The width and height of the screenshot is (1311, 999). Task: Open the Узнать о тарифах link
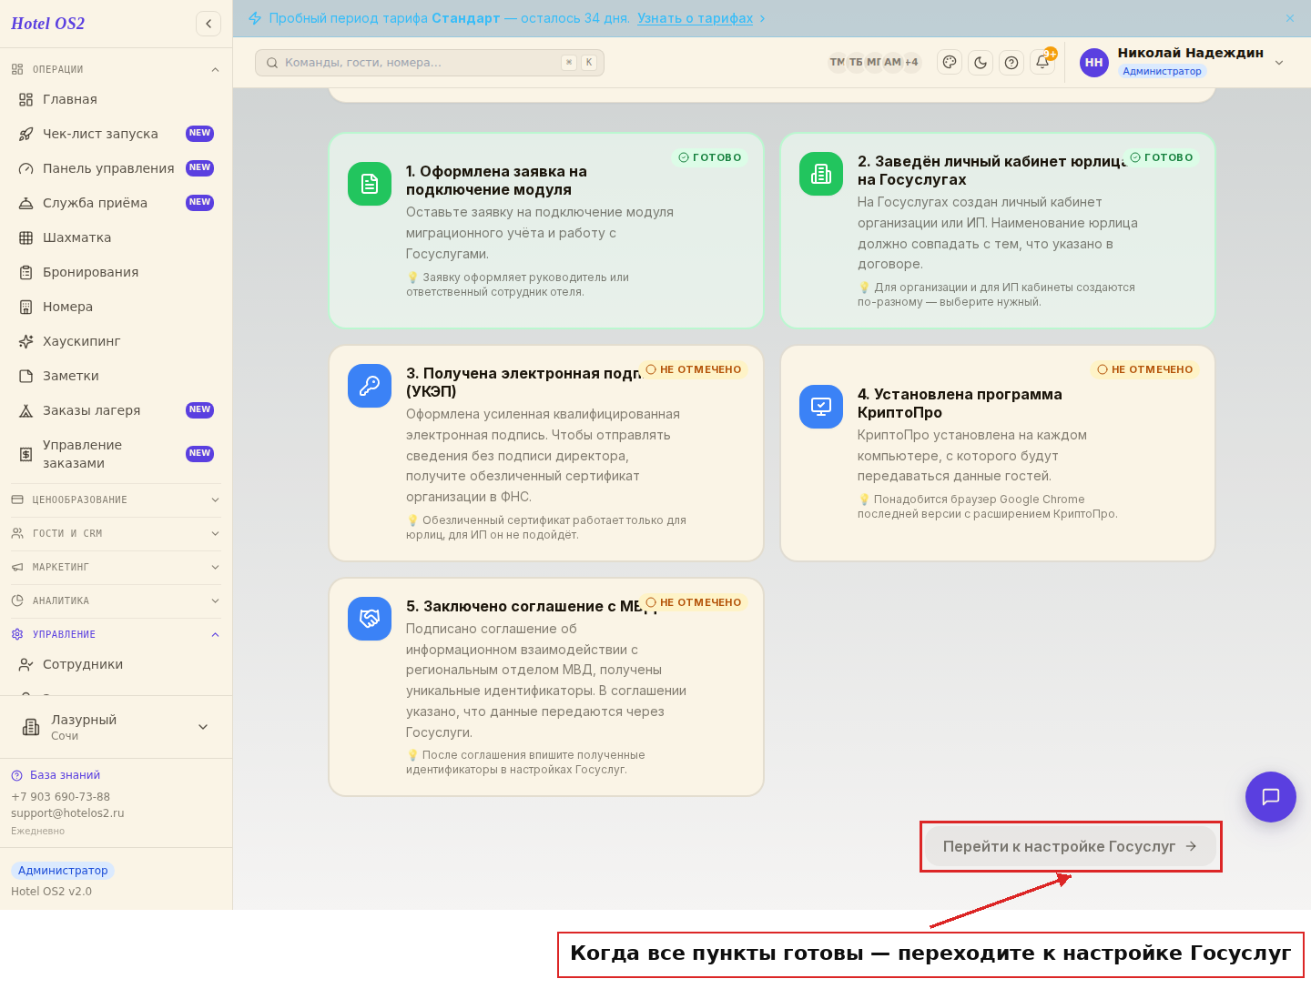pos(695,18)
